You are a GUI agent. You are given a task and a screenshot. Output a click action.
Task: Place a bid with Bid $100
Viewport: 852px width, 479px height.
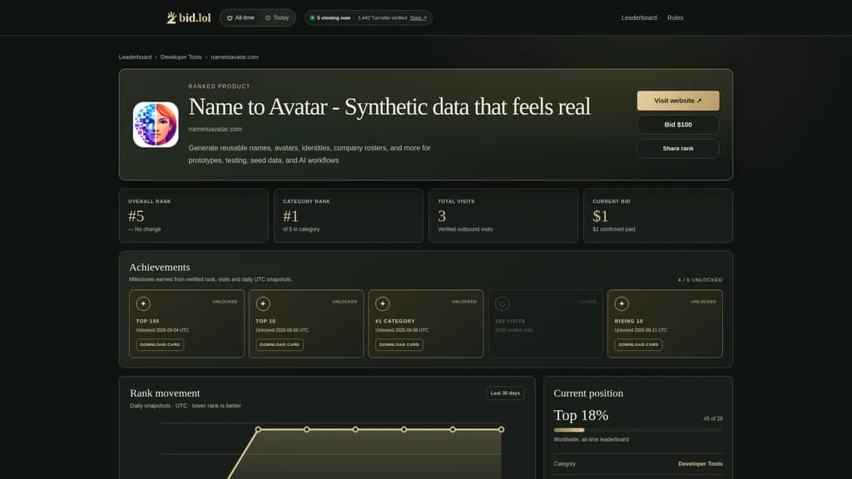coord(678,125)
